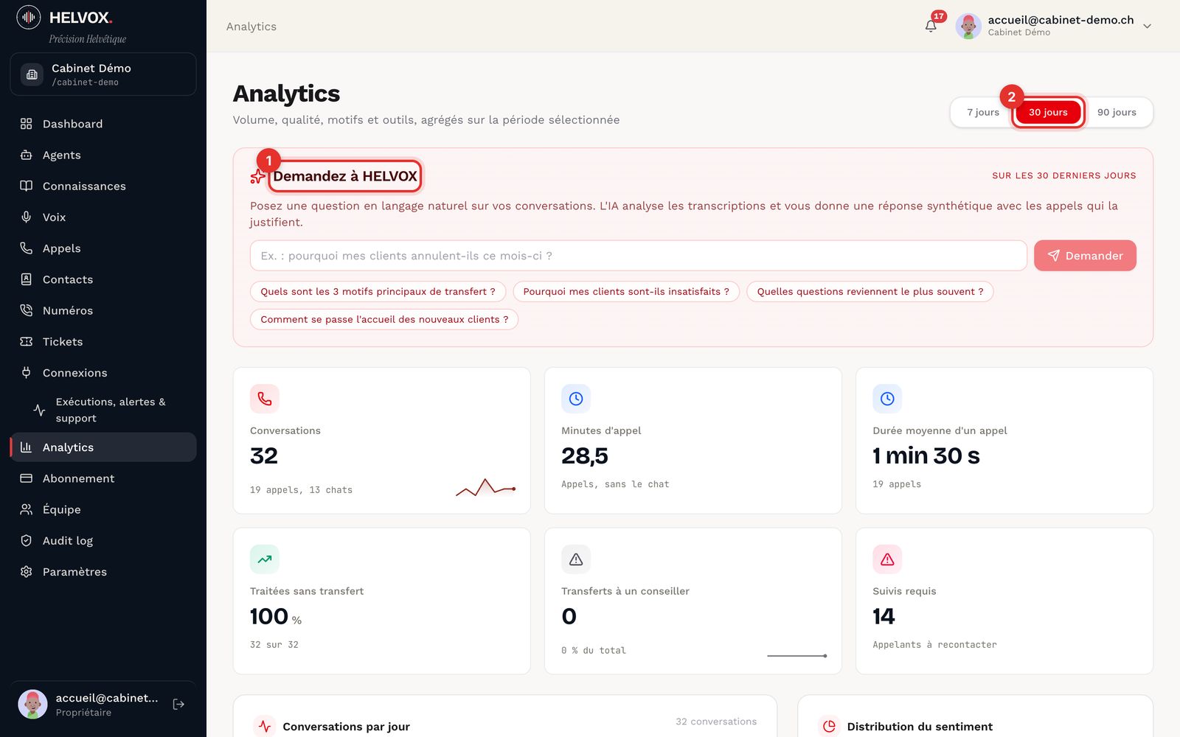Click the Suivis requis warning icon
The image size is (1180, 737).
point(887,559)
